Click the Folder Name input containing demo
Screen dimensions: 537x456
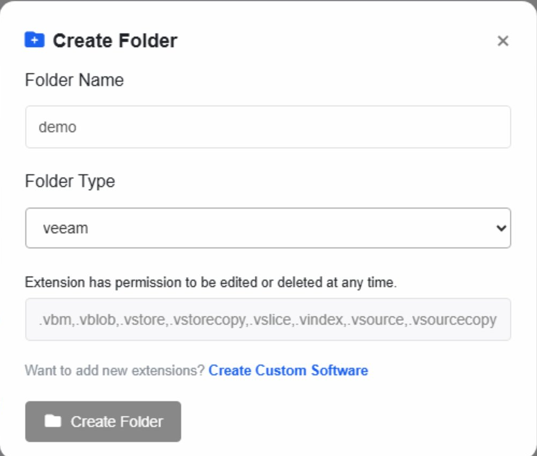tap(268, 127)
